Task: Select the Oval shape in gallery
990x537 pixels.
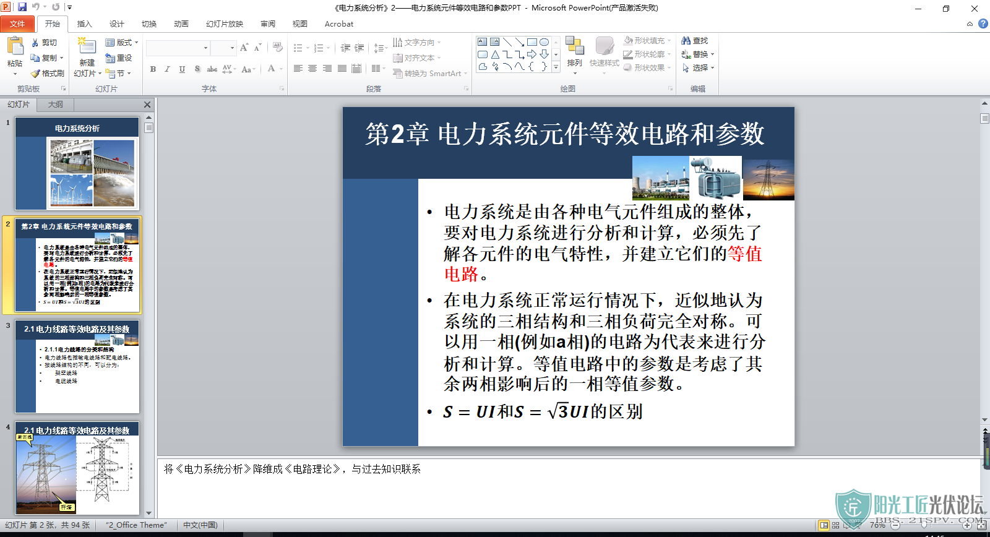Action: point(544,42)
